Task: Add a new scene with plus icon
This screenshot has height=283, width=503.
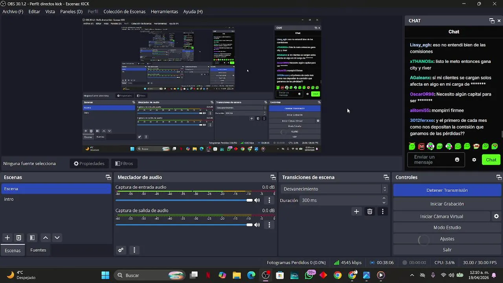Action: pyautogui.click(x=7, y=238)
